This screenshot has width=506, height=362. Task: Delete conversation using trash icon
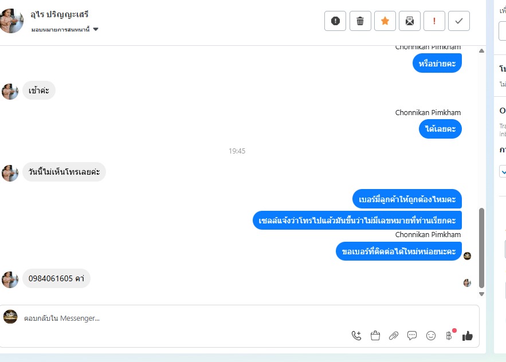pos(360,21)
